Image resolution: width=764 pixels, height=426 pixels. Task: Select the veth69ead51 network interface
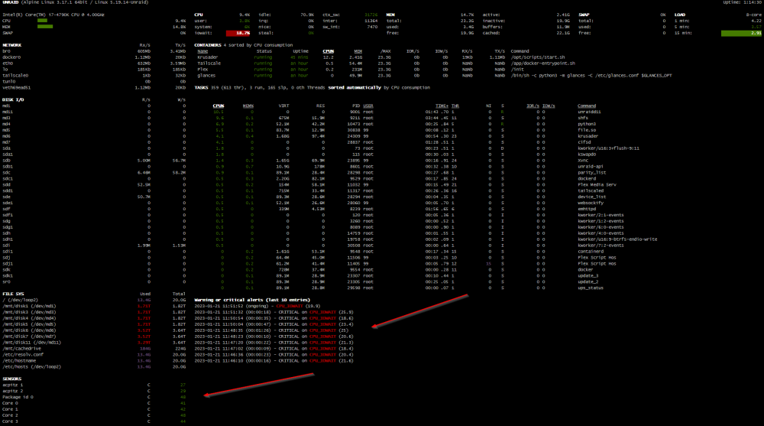tap(94, 88)
